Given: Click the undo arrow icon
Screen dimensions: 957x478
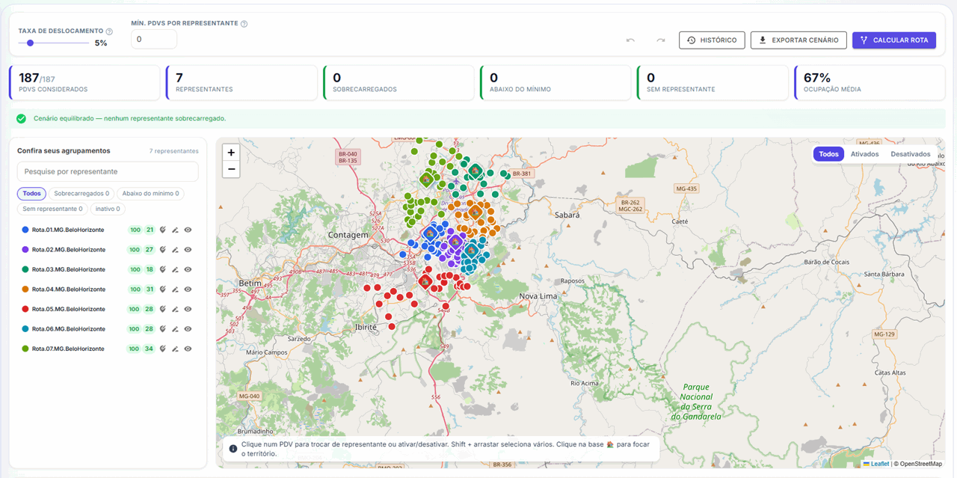Looking at the screenshot, I should click(630, 40).
